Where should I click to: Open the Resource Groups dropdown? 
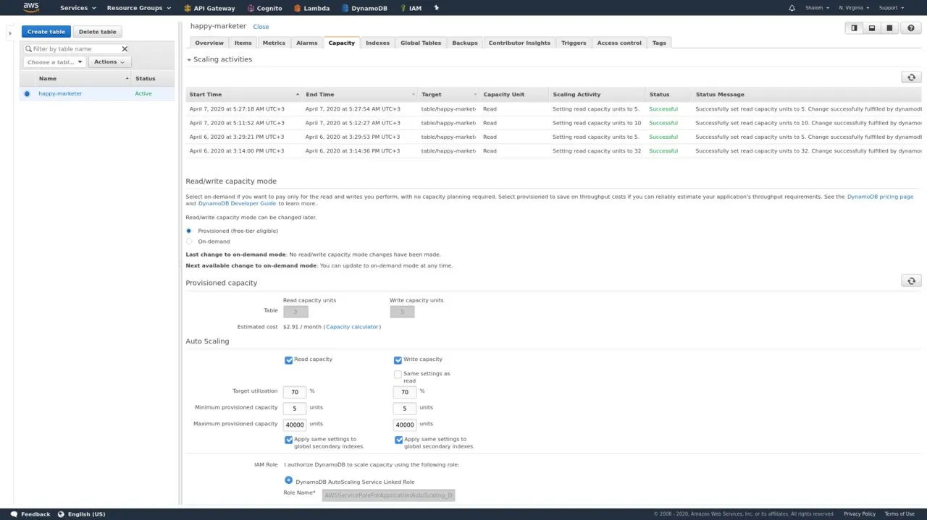coord(139,8)
